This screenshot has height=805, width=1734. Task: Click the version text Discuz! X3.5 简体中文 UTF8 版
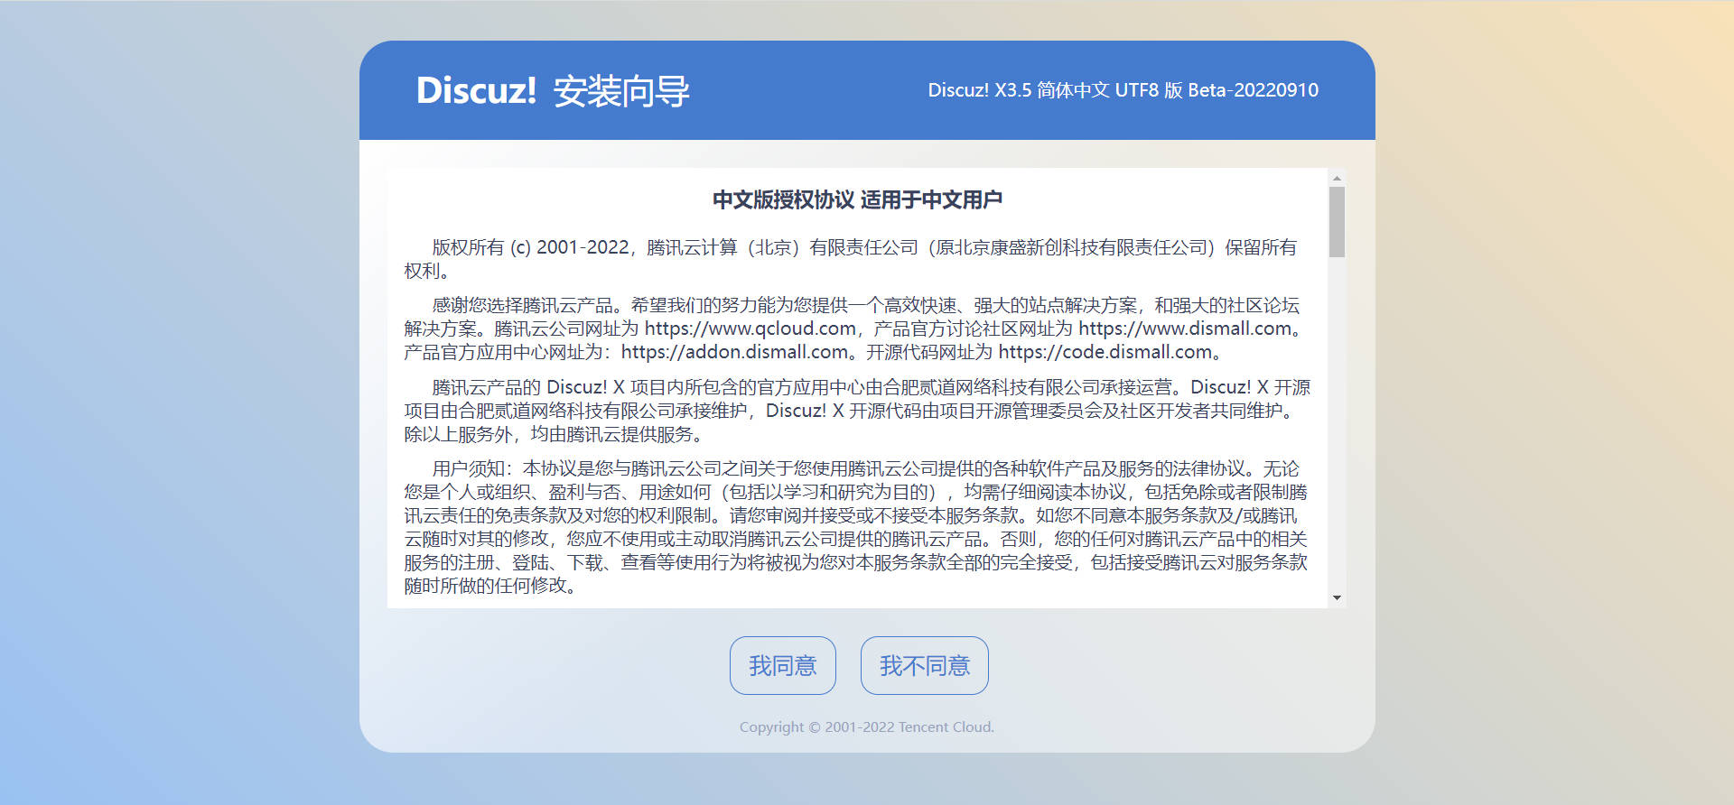click(x=1055, y=90)
